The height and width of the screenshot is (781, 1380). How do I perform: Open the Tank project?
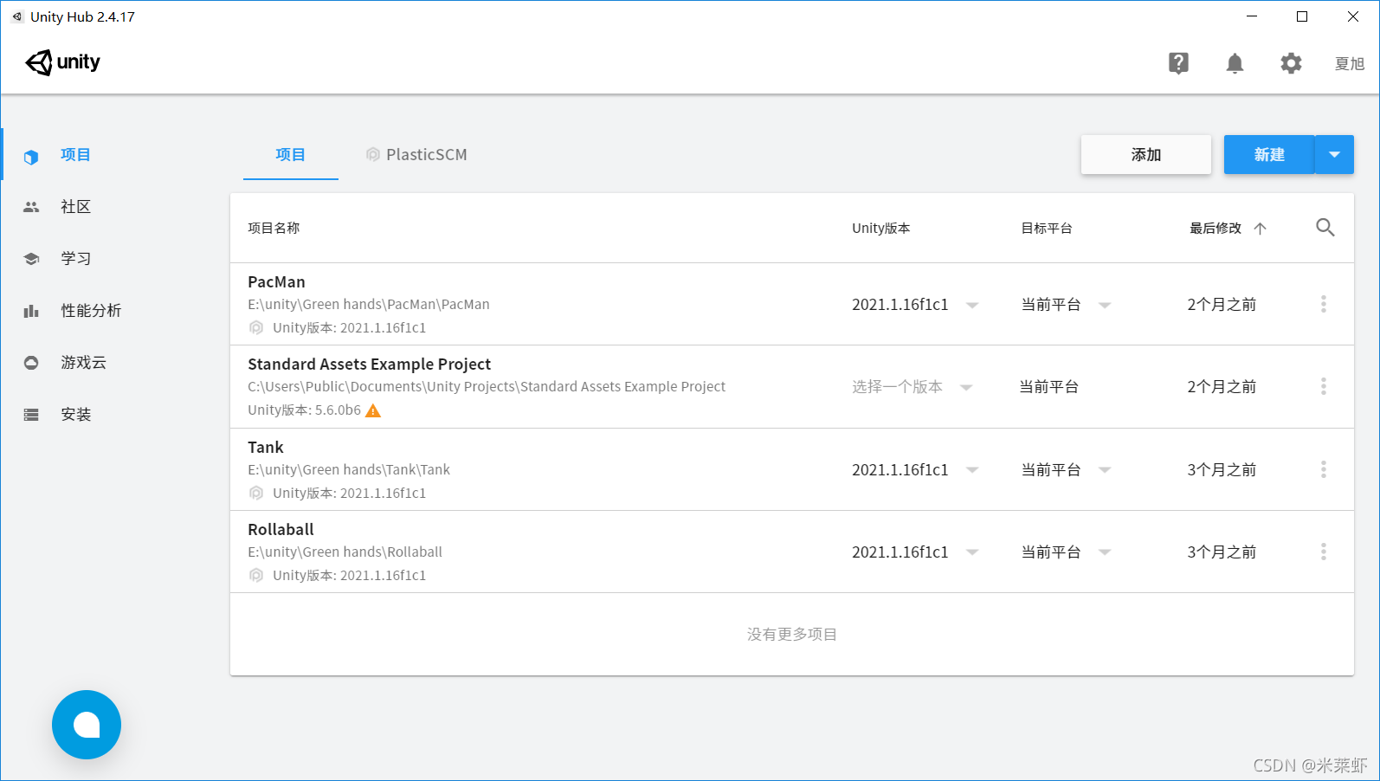click(x=266, y=447)
